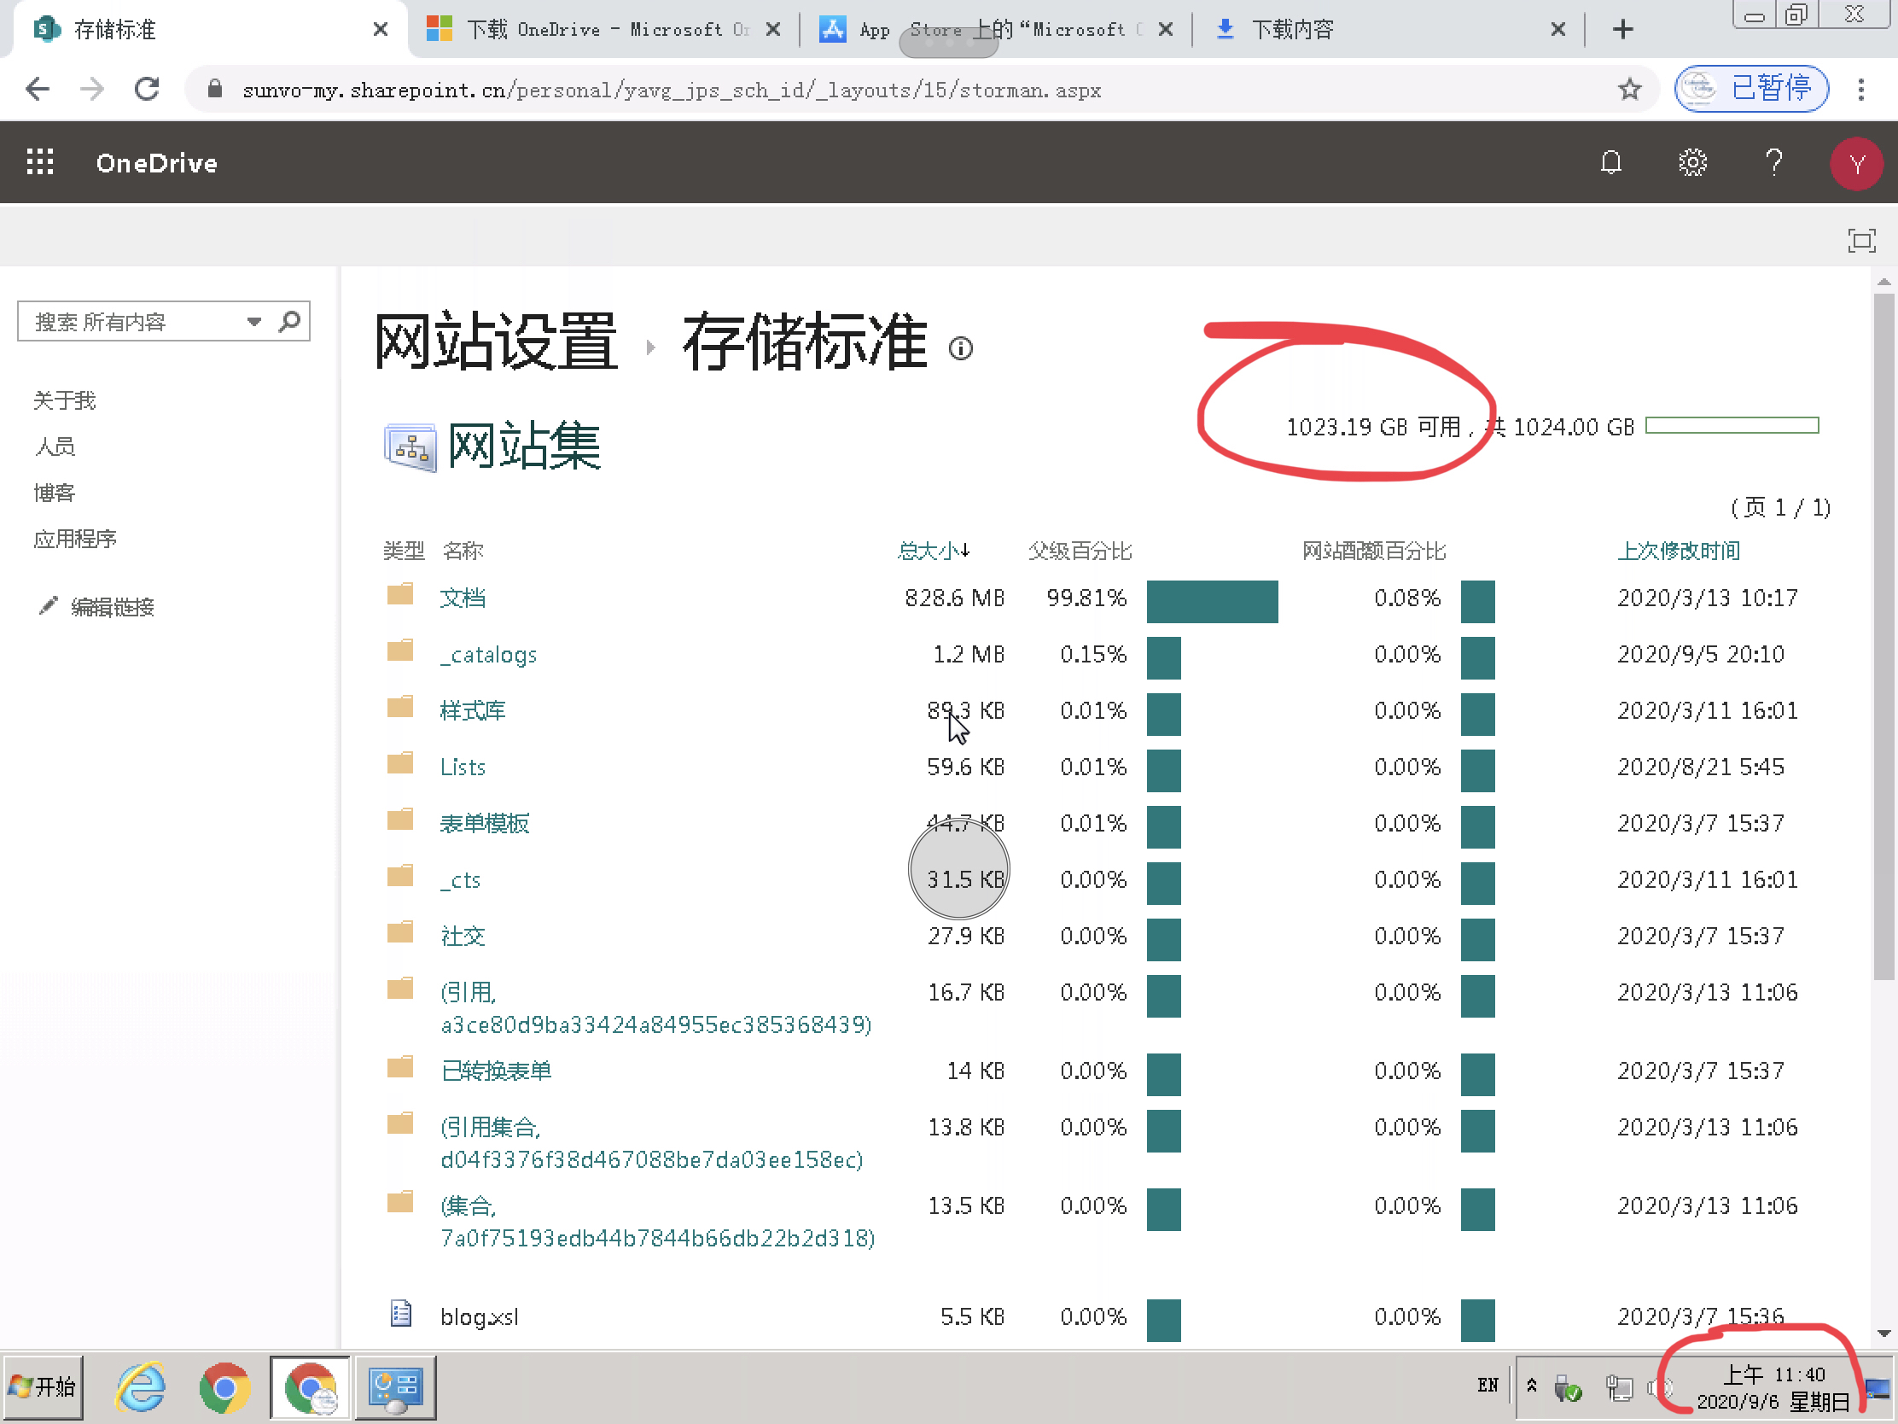Open the _catalogs folder link

tap(488, 655)
